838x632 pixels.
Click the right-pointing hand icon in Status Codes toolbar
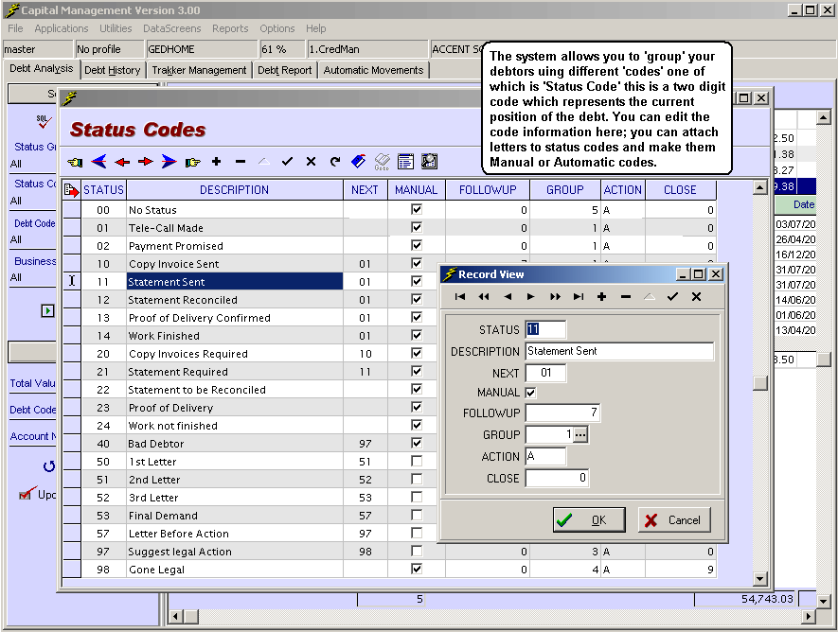[x=193, y=162]
